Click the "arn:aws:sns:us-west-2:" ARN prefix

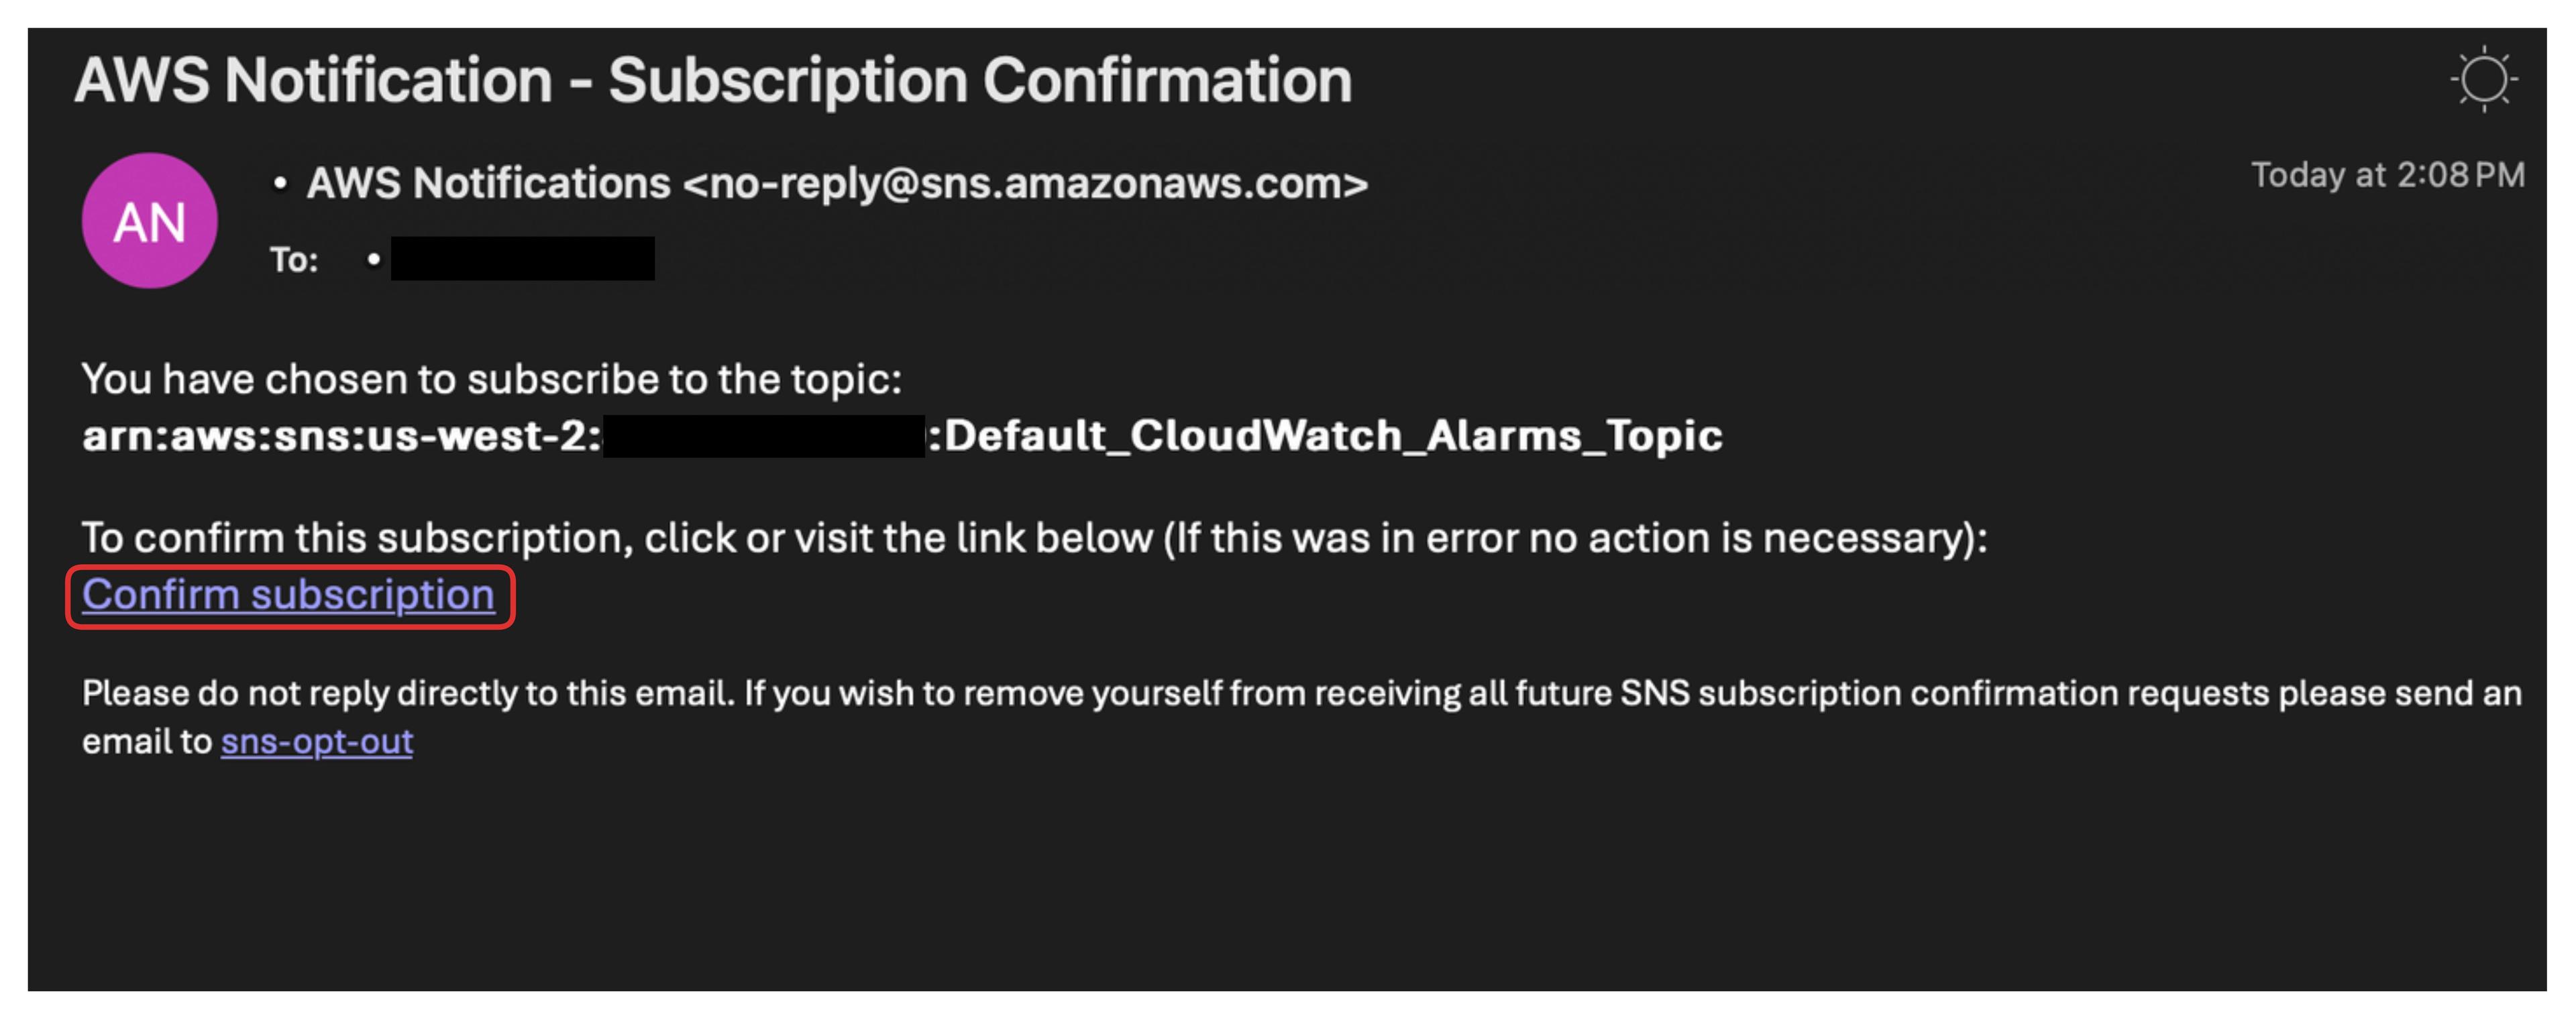point(341,436)
